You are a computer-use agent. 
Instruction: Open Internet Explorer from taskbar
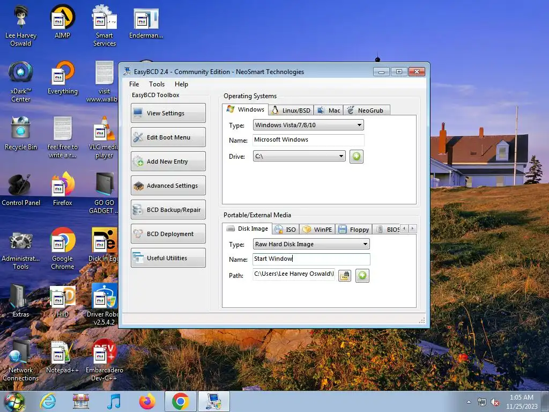click(48, 401)
